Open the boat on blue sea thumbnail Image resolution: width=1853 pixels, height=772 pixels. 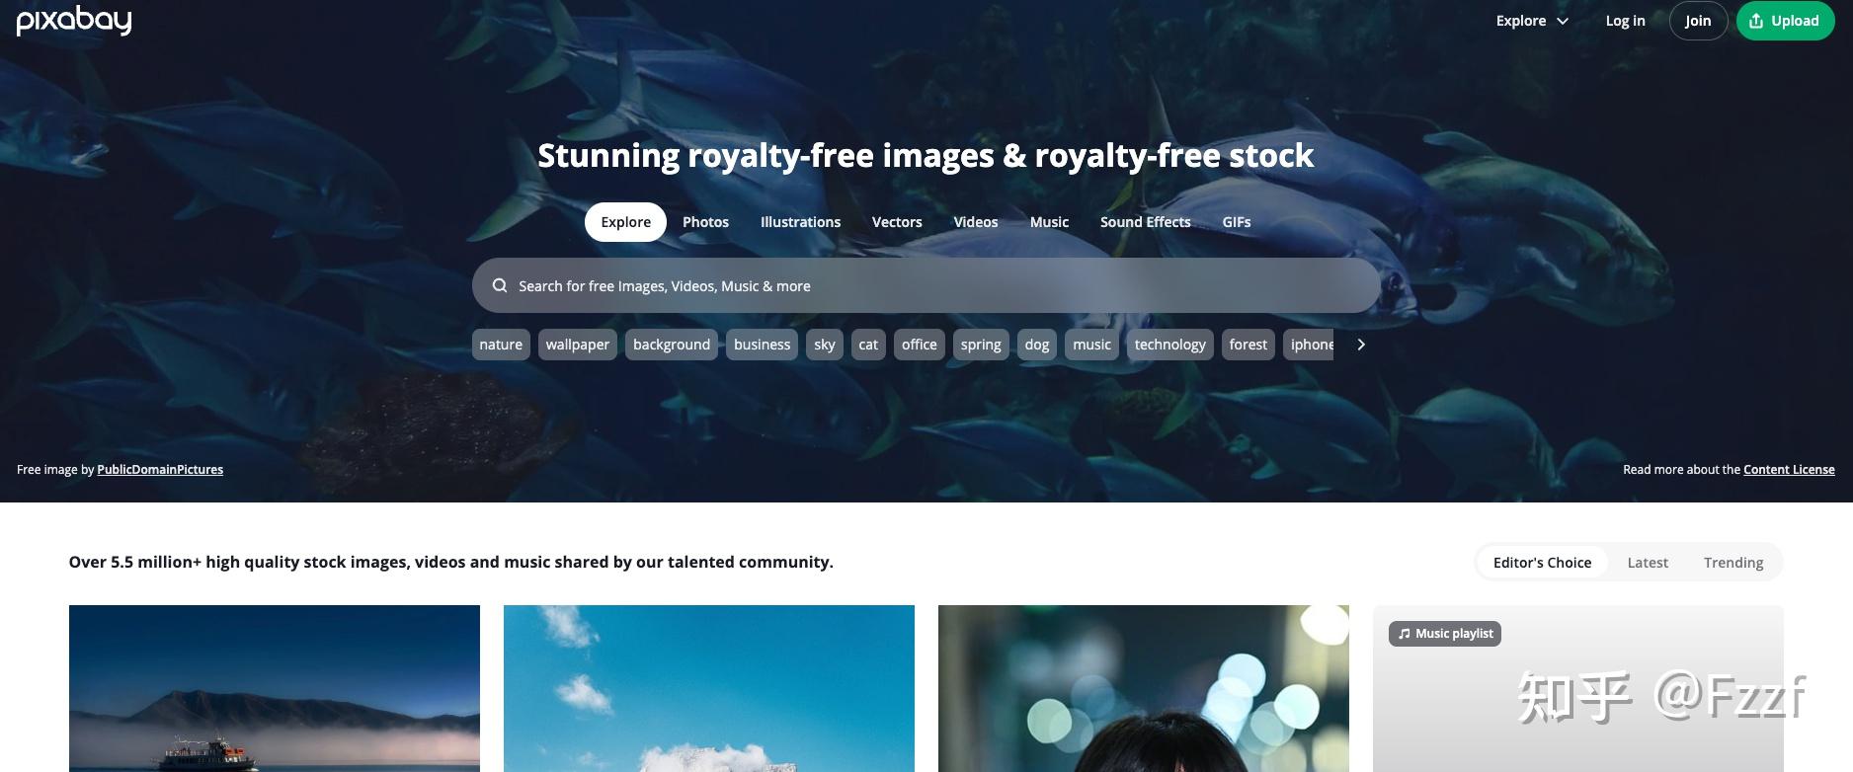point(275,688)
